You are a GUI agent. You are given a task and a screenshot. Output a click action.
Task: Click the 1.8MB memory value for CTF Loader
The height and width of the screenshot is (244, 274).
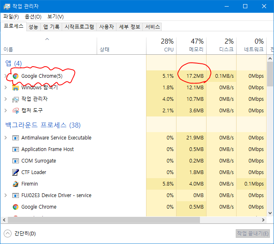(x=196, y=172)
